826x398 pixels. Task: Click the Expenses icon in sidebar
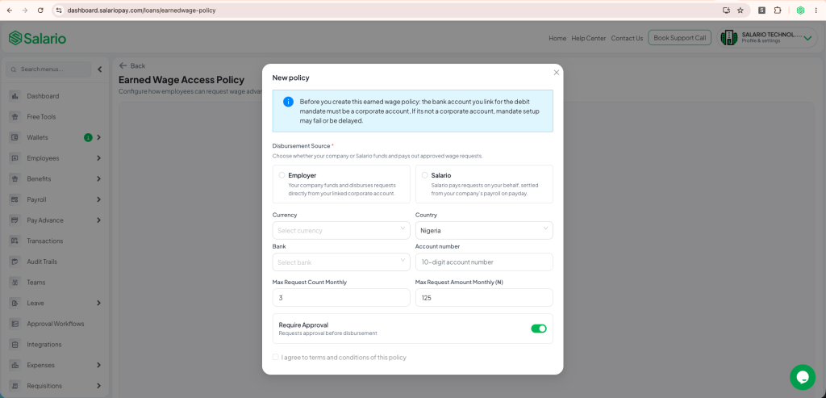15,365
